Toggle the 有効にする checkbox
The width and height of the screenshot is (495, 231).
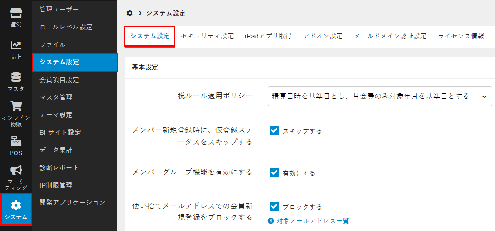tap(274, 172)
